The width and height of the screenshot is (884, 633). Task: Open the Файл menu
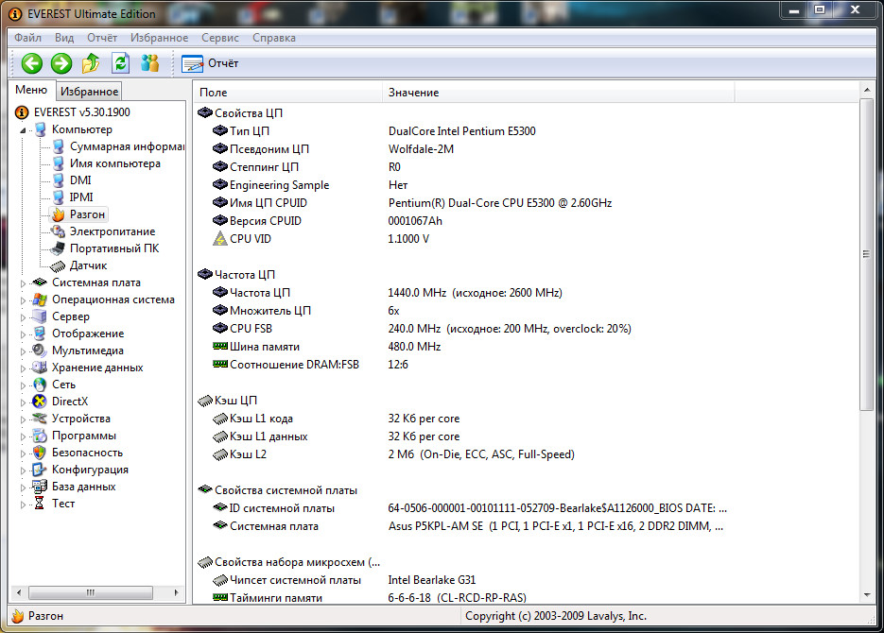(x=27, y=38)
